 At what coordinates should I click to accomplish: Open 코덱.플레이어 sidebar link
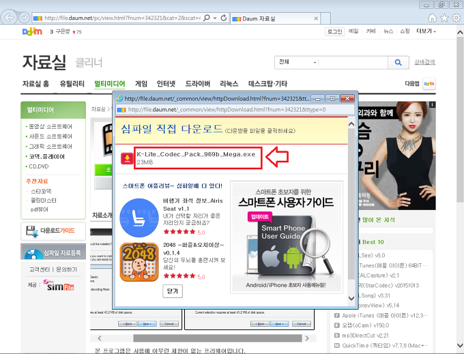tap(46, 156)
